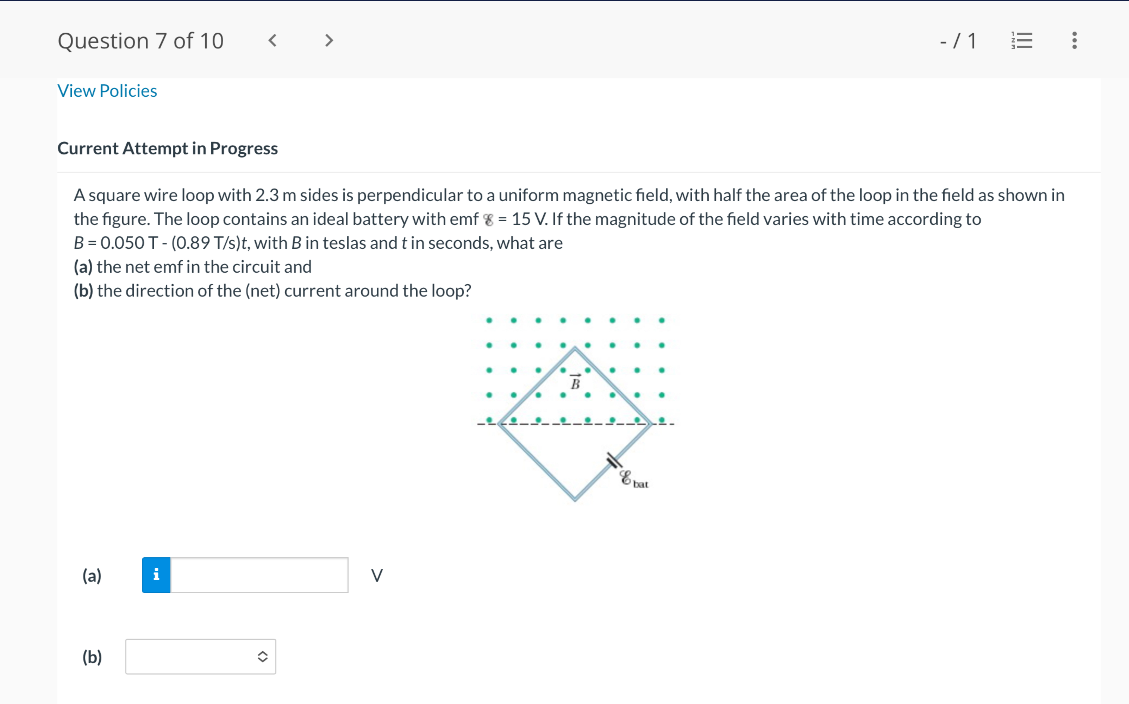Screen dimensions: 1129x704
Task: Click the blue info icon beside answer (a)
Action: click(x=157, y=576)
